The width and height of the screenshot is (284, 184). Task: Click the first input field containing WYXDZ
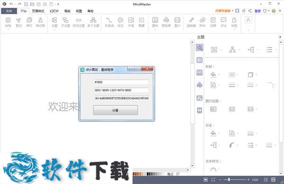[122, 82]
